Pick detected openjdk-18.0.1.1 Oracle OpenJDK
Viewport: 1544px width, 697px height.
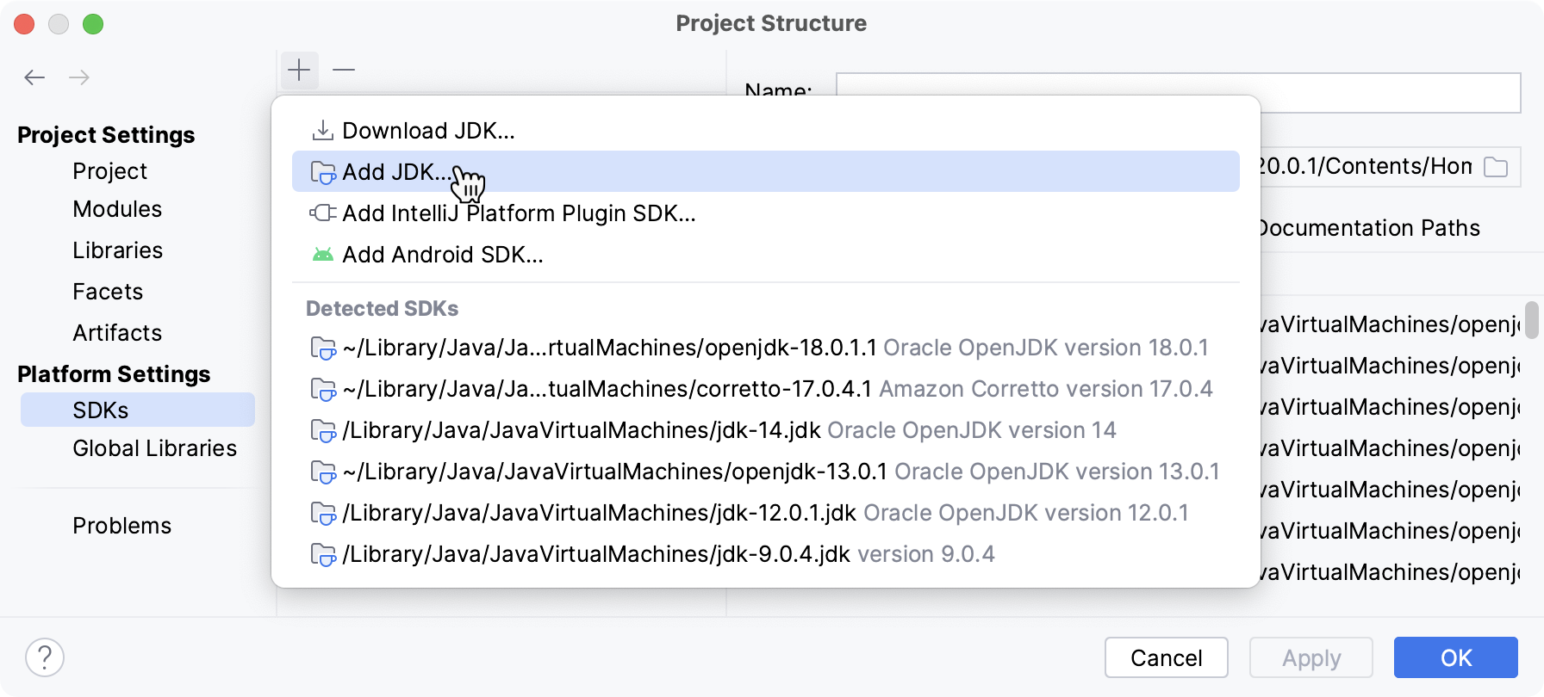(765, 348)
